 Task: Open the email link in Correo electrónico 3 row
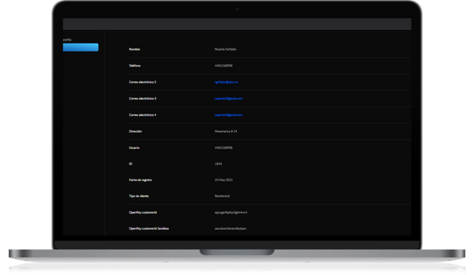click(x=229, y=99)
